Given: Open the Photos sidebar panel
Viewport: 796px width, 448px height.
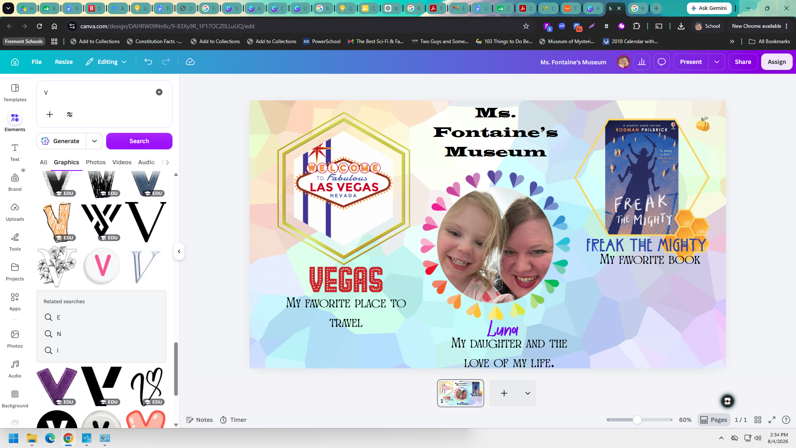Looking at the screenshot, I should pyautogui.click(x=15, y=339).
